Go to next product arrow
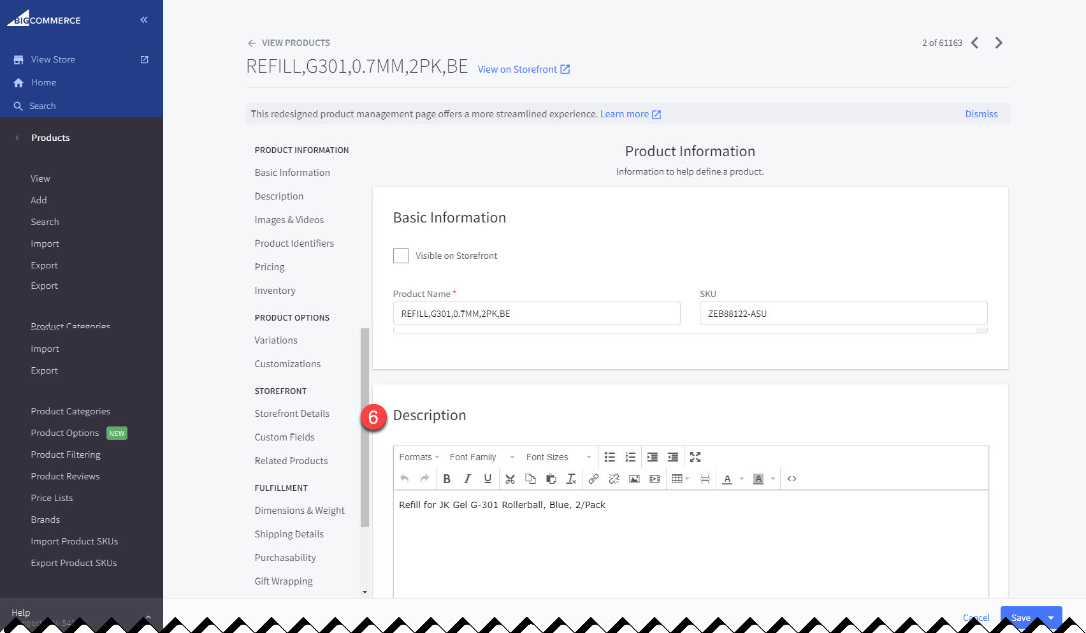This screenshot has width=1086, height=633. 999,43
